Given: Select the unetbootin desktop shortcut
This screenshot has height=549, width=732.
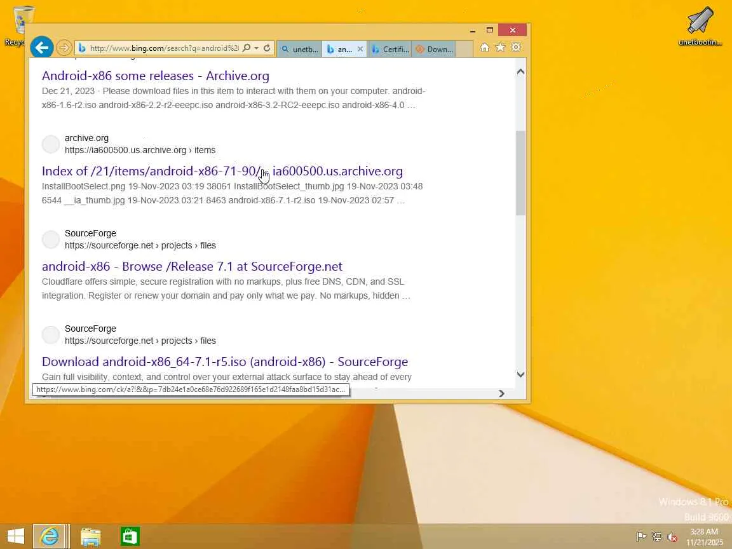Looking at the screenshot, I should click(x=700, y=25).
